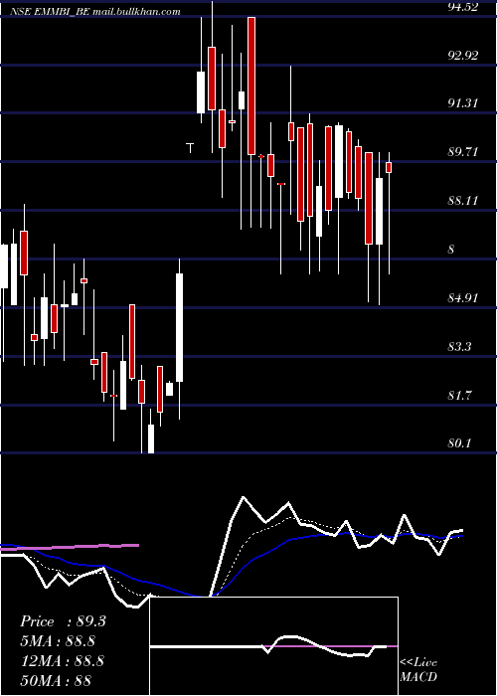Click the long white candlestick rising from 82.5 to 86
The height and width of the screenshot is (696, 497).
coord(179,327)
